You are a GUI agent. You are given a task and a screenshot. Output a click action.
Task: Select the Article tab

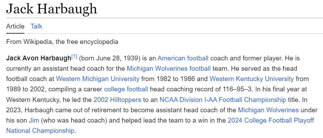point(15,26)
